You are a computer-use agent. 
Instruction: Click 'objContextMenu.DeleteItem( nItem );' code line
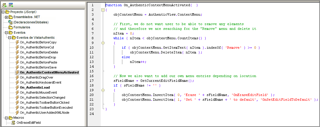pyautogui.click(x=166, y=52)
